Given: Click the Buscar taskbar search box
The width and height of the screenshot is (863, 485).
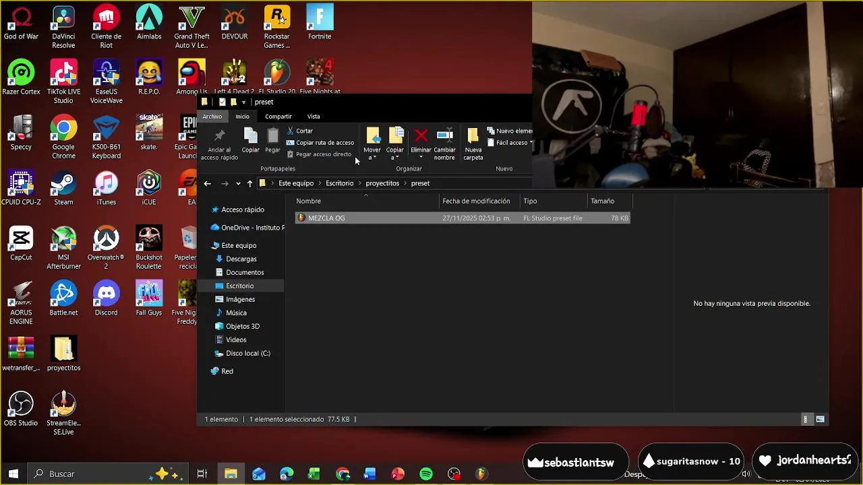Looking at the screenshot, I should coord(107,474).
